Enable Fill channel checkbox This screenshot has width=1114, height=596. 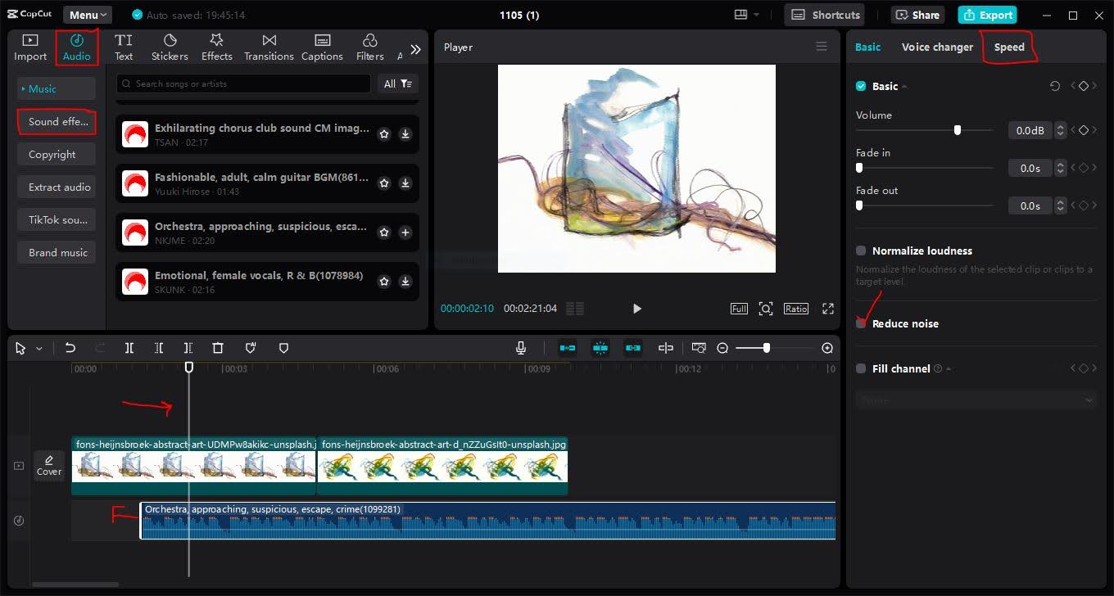861,368
